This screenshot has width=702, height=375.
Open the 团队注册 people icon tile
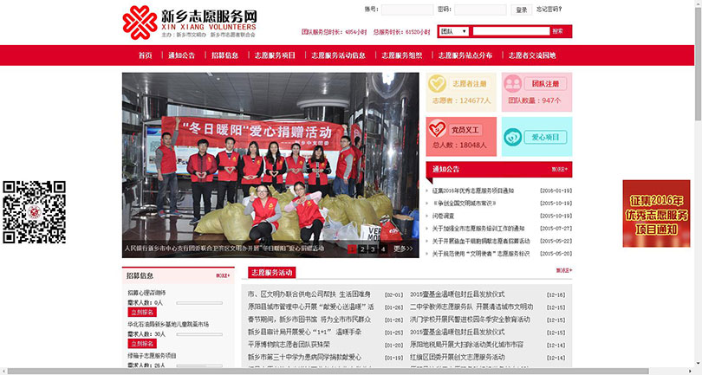tap(513, 85)
